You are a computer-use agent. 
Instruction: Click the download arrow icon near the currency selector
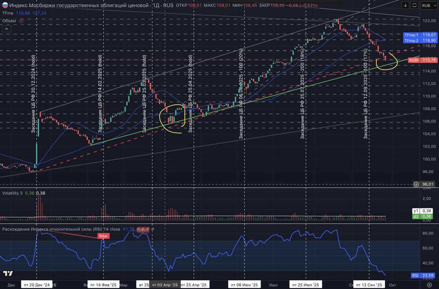click(405, 5)
